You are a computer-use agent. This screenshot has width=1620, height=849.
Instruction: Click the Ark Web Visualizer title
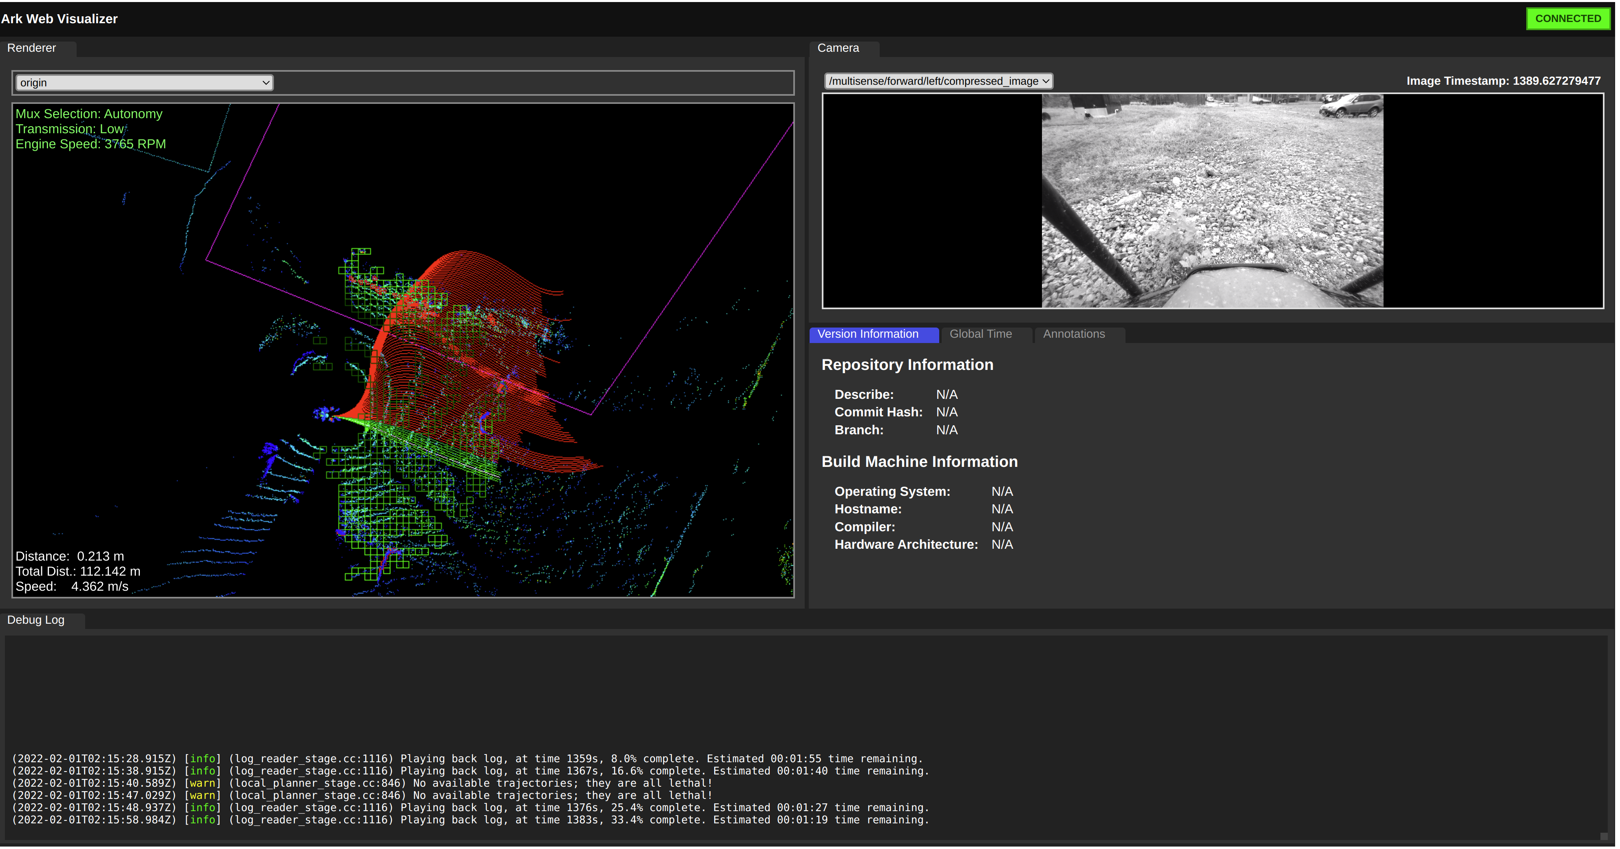[x=59, y=19]
